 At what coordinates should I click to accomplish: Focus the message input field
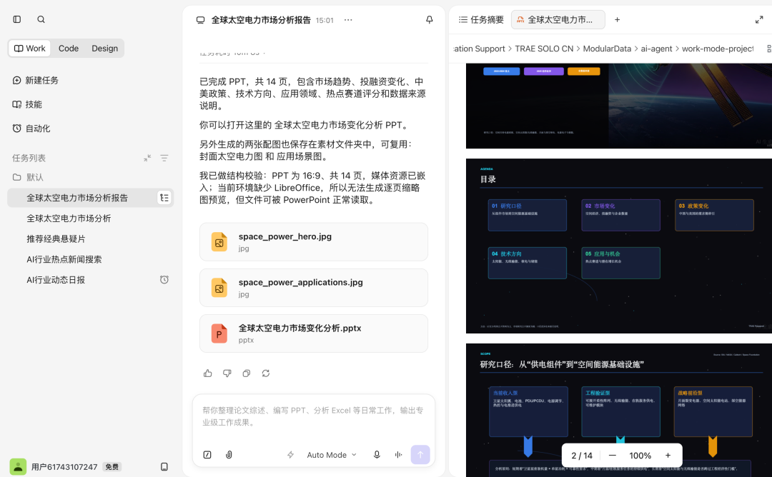pyautogui.click(x=314, y=416)
